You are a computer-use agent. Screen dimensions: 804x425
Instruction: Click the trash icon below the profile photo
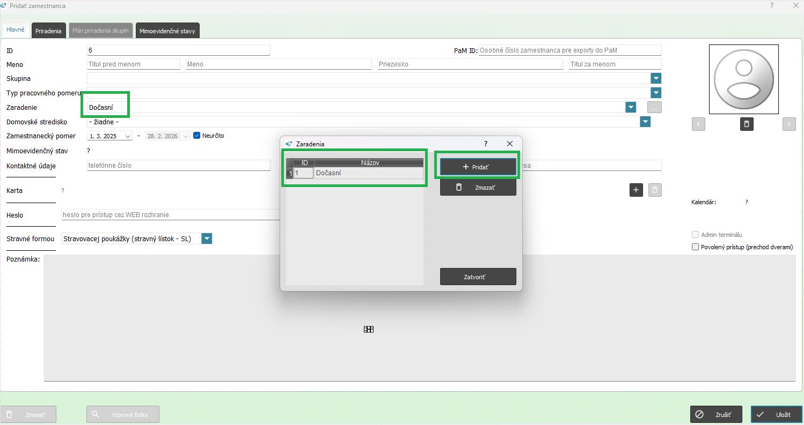(x=746, y=124)
